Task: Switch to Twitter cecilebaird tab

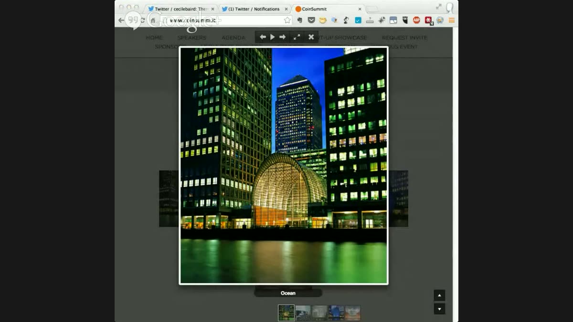Action: click(x=180, y=9)
